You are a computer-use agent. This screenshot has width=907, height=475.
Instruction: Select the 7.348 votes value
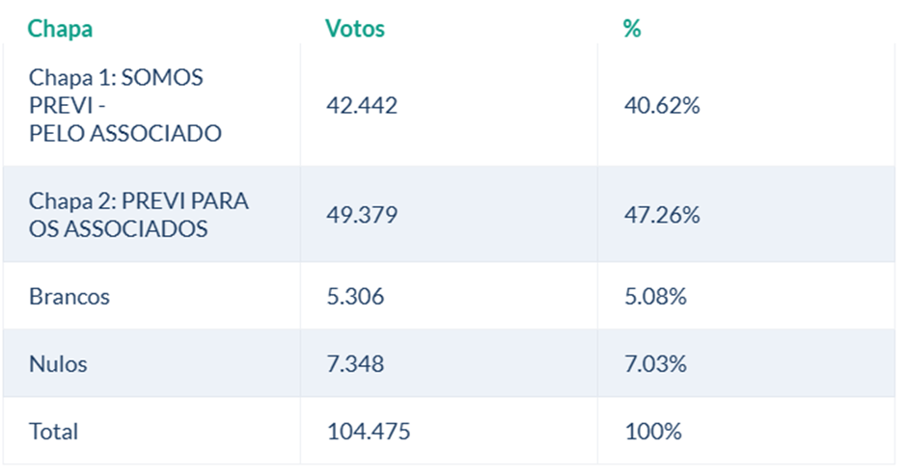(355, 364)
